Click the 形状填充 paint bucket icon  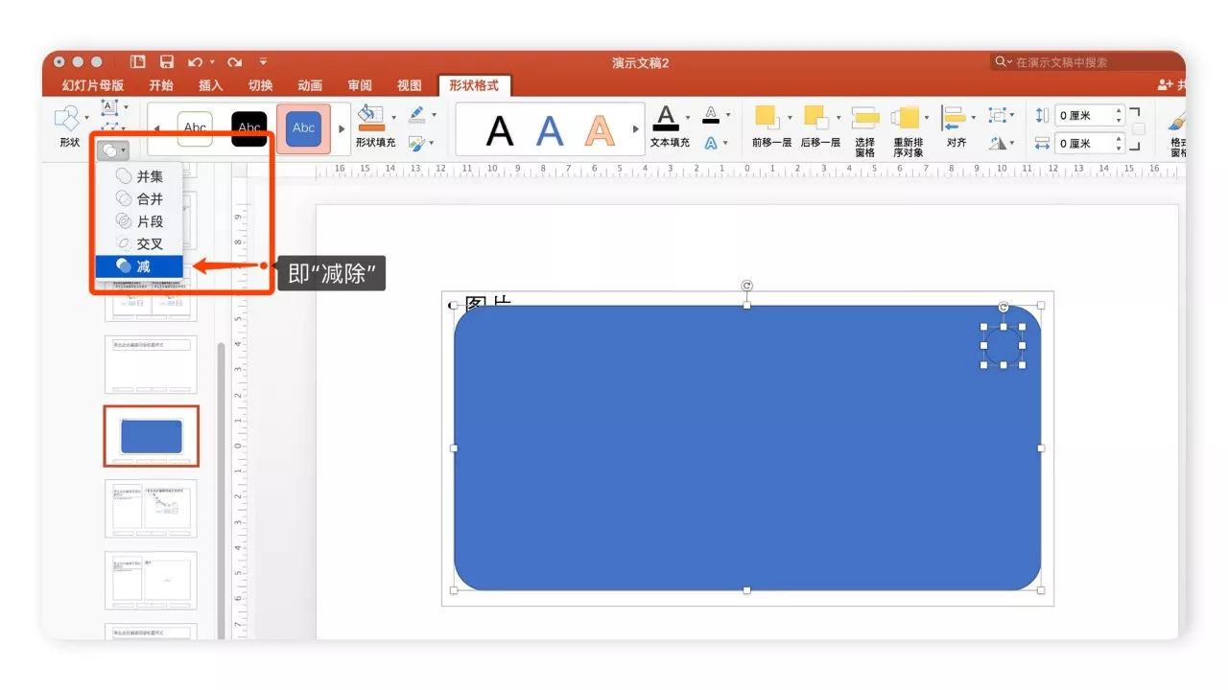pos(369,118)
